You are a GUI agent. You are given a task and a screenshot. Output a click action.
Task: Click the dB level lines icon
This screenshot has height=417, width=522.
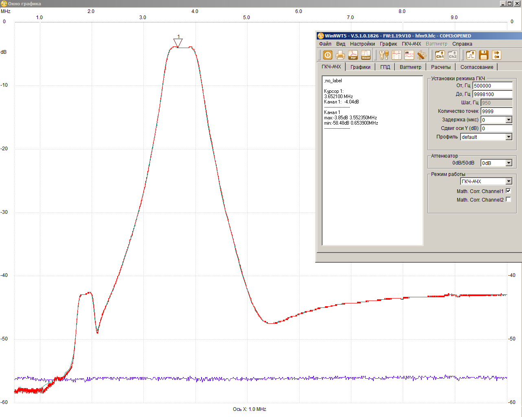pos(409,55)
